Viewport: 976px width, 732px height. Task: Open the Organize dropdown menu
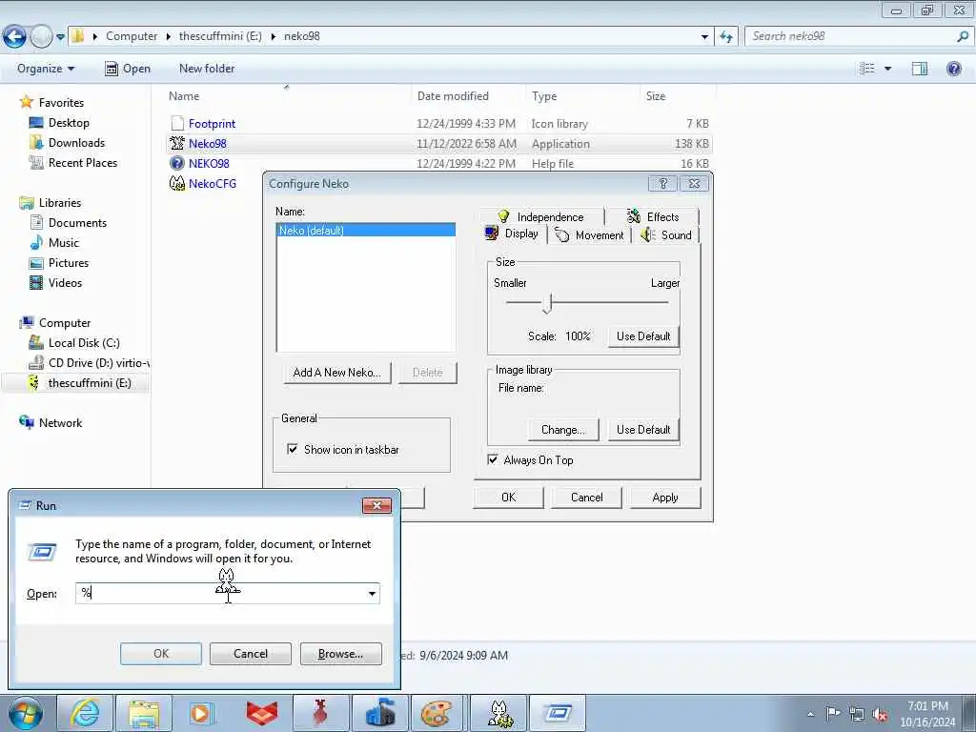tap(46, 69)
